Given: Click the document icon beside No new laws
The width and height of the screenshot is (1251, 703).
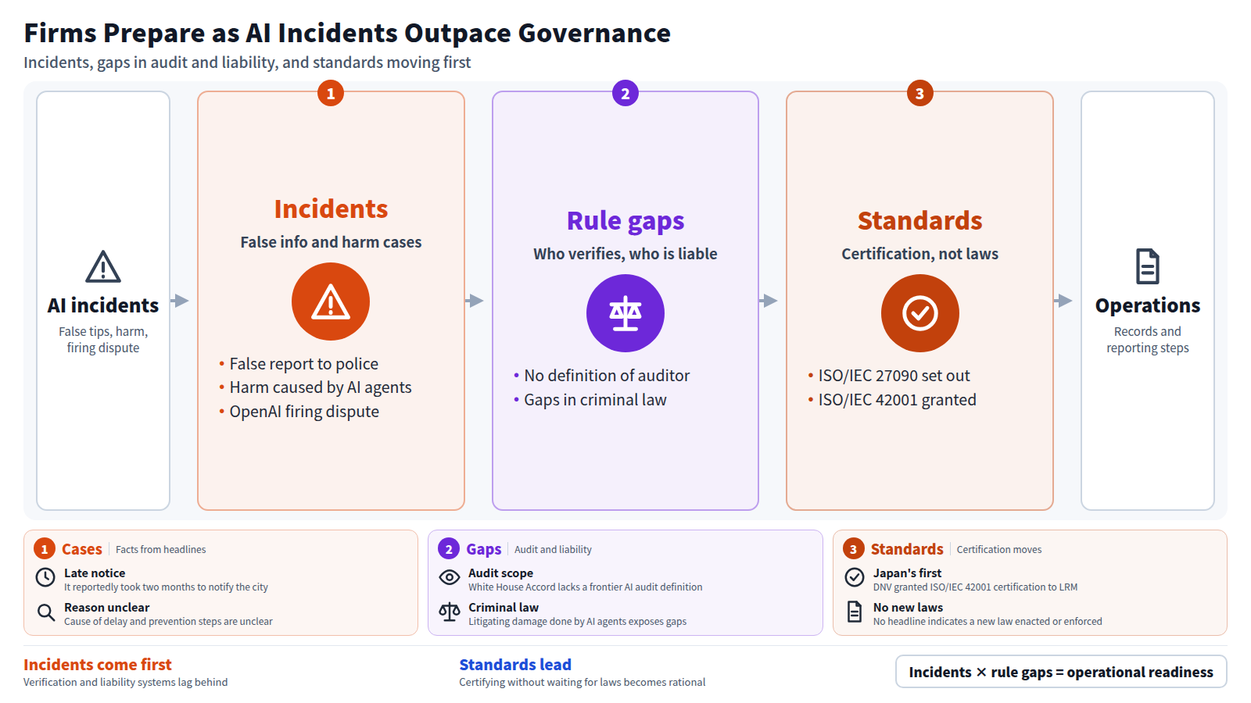Looking at the screenshot, I should coord(855,612).
